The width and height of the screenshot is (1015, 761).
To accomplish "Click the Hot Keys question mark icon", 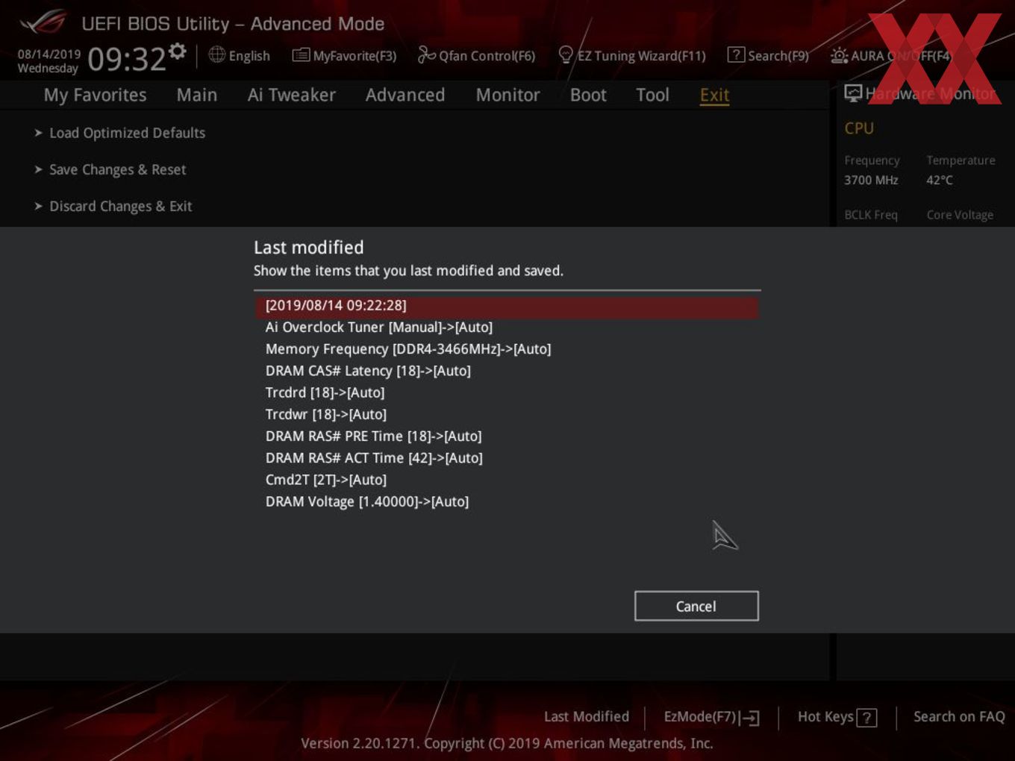I will 866,718.
